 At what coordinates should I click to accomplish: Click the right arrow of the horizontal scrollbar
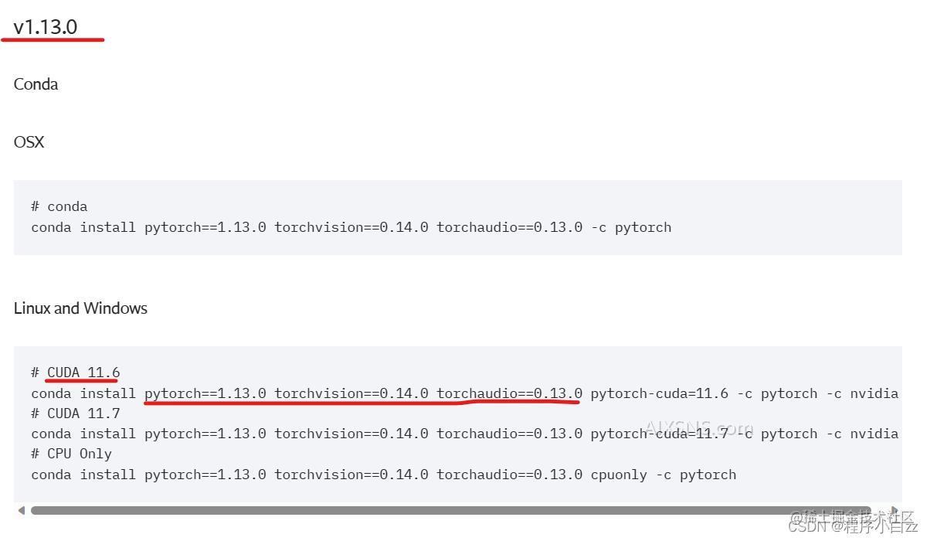tap(894, 510)
